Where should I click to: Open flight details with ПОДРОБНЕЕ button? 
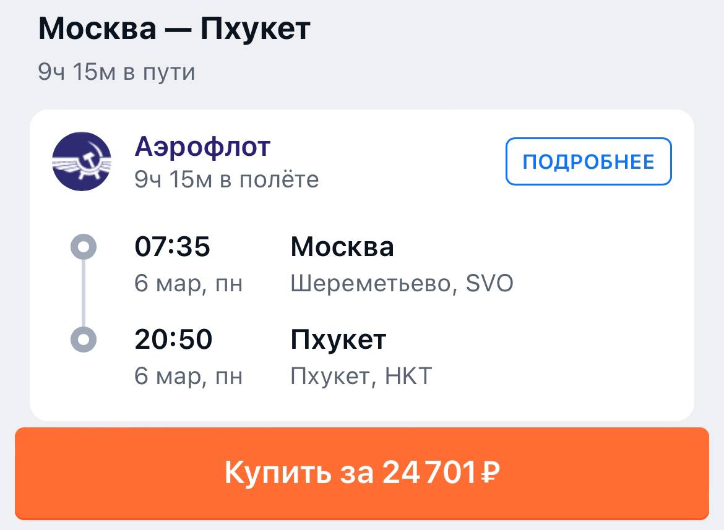pyautogui.click(x=588, y=161)
